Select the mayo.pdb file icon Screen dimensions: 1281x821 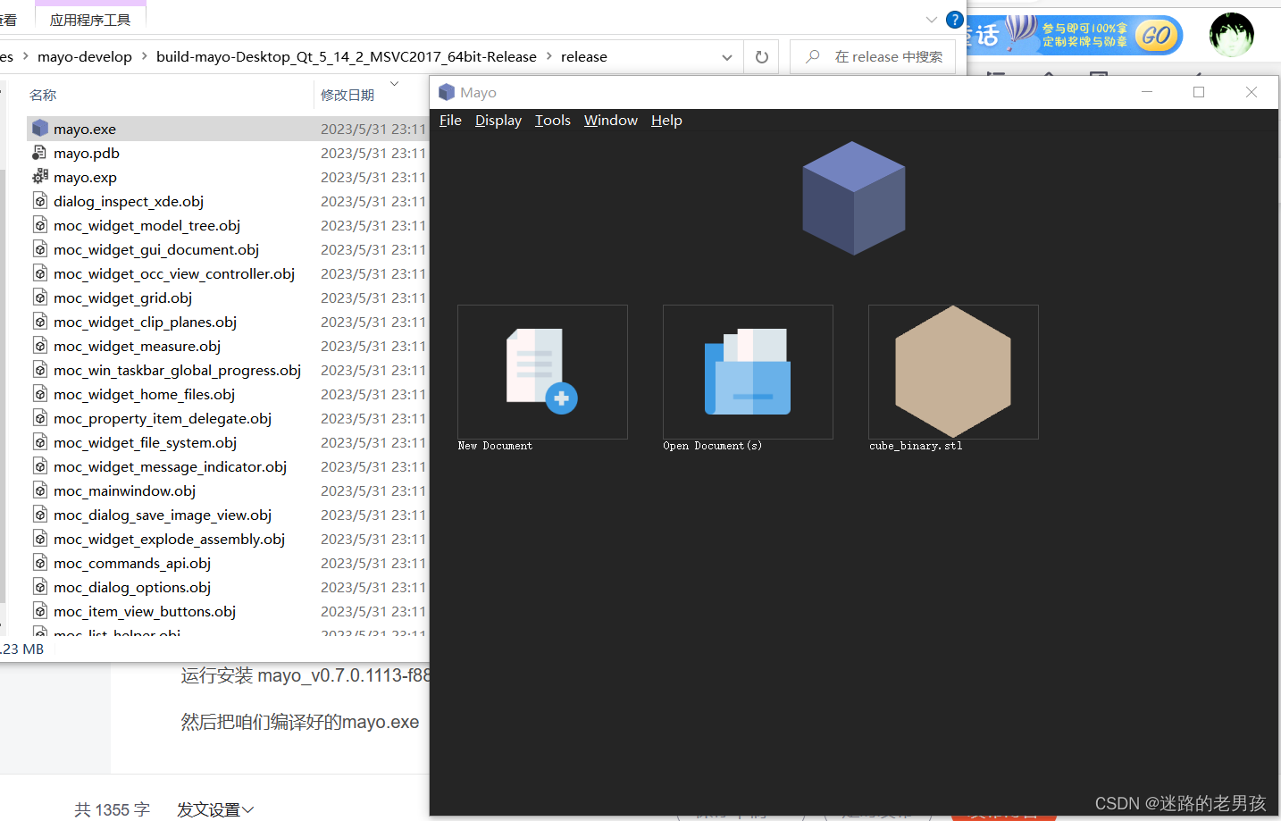[x=39, y=152]
